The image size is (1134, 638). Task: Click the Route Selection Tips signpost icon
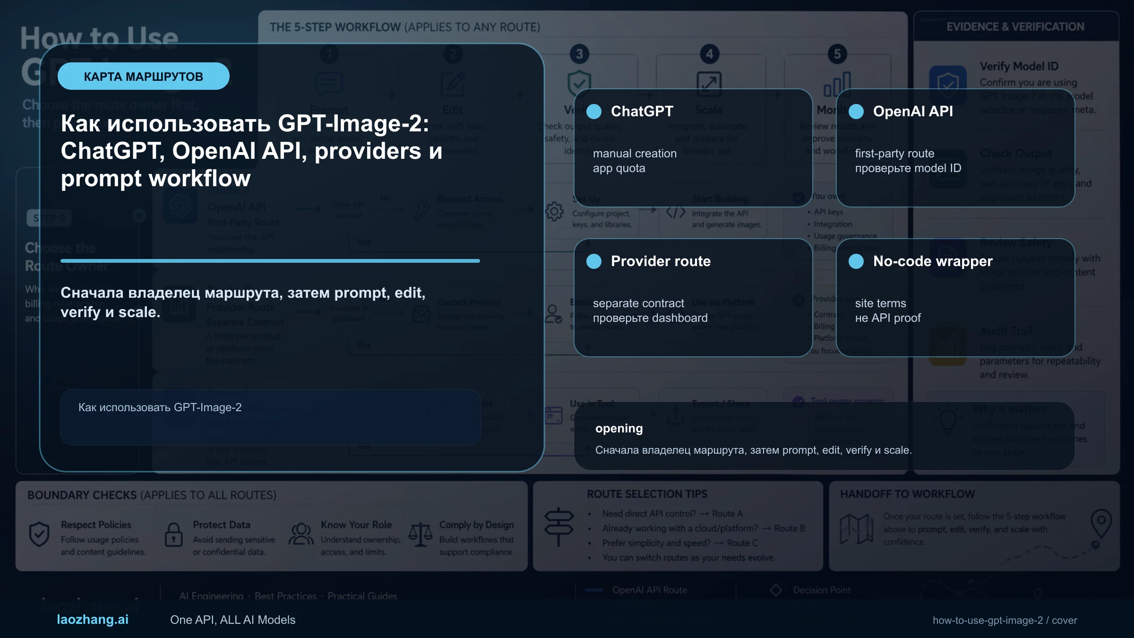[559, 526]
